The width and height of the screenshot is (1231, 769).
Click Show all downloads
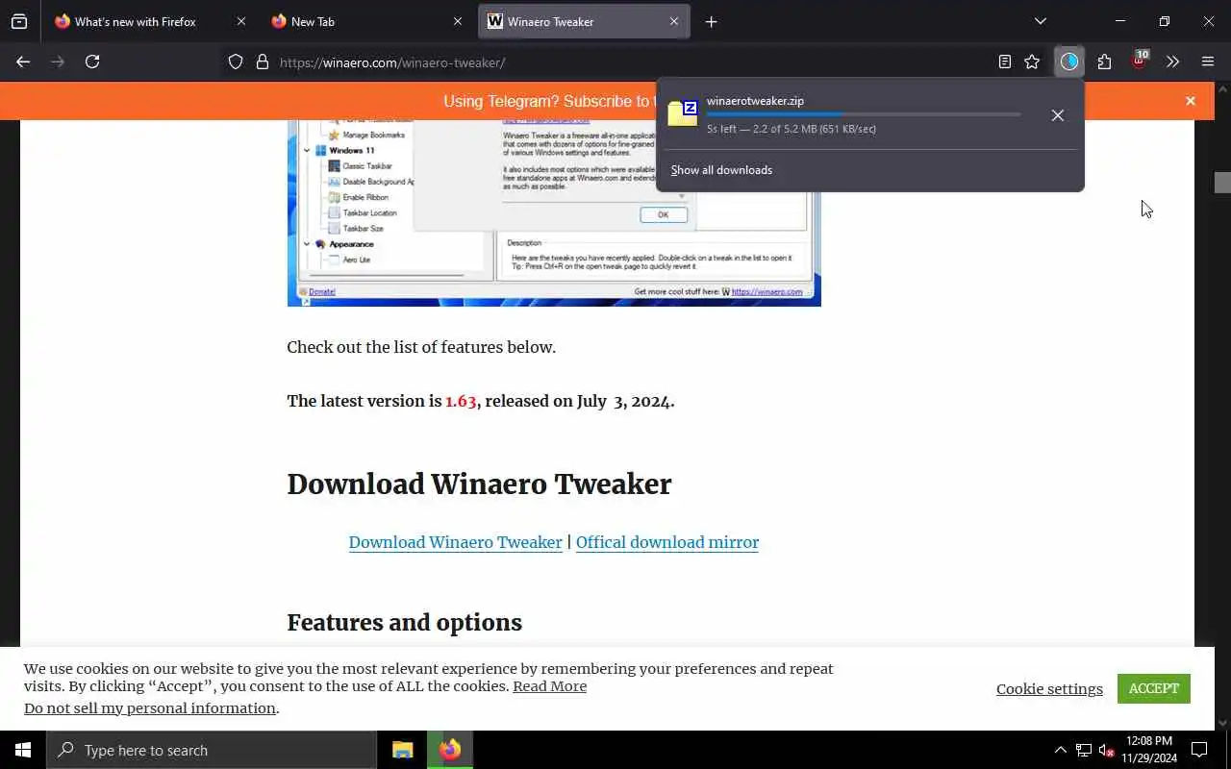pos(721,170)
